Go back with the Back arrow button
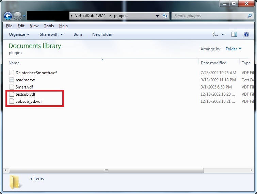Viewport: 257px width, 194px height. click(8, 16)
